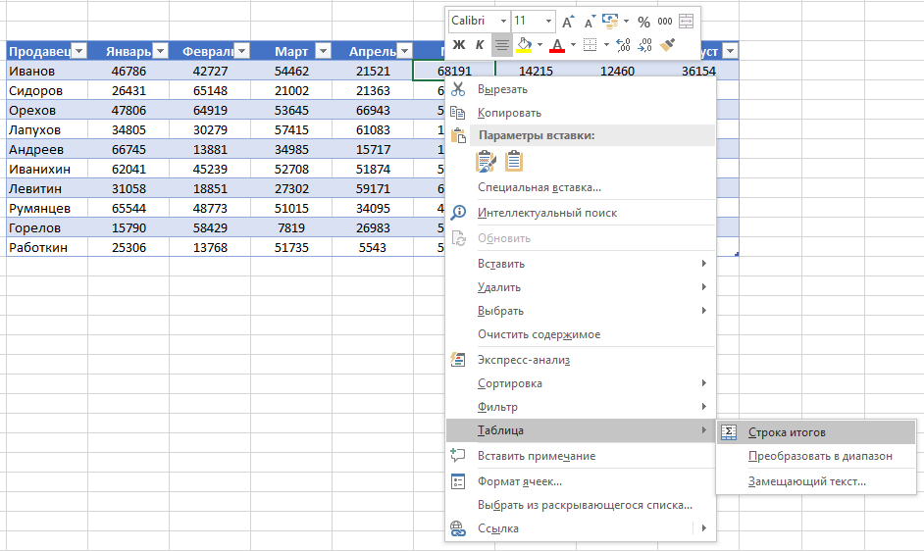Toggle italic (К) formatting in mini toolbar
Screen dimensions: 924x551
click(480, 45)
